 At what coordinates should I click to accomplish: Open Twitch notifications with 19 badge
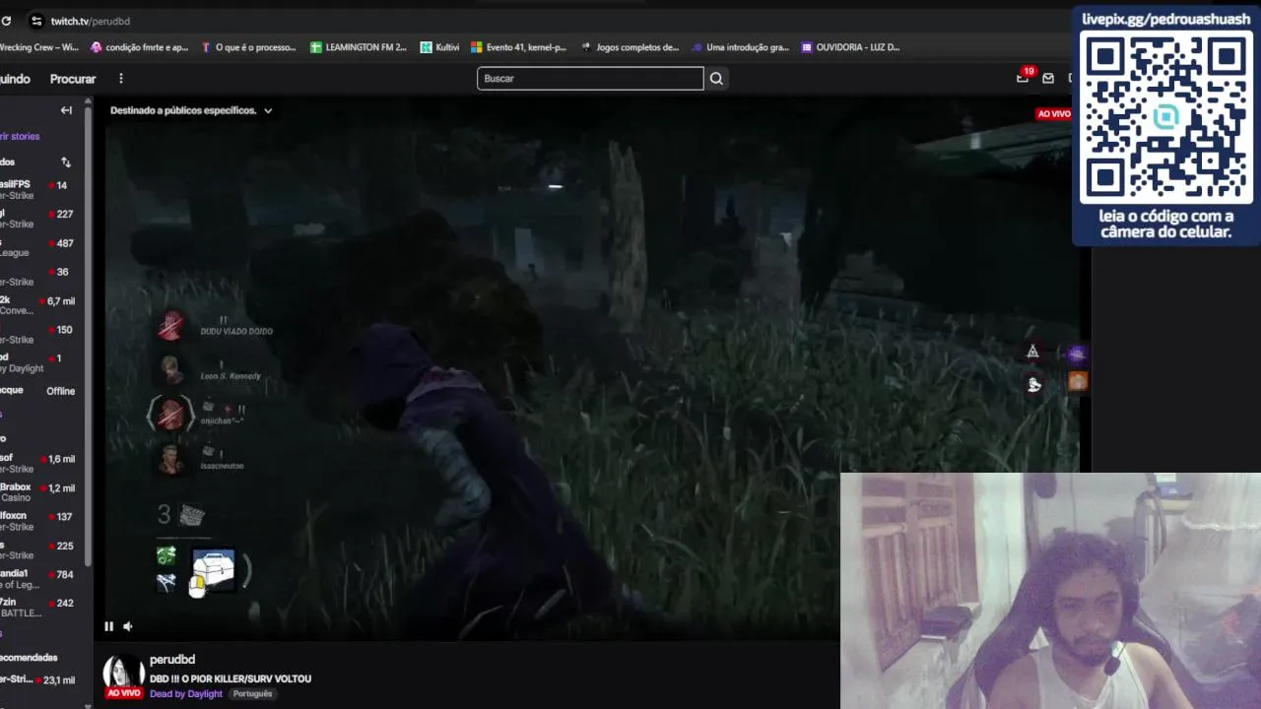(x=1024, y=77)
